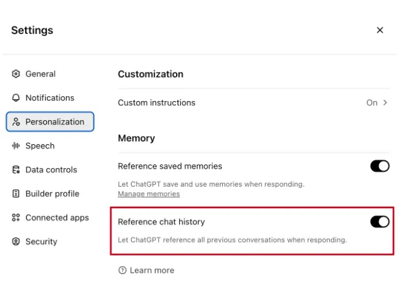Expand Custom instructions using the chevron arrow
Viewport: 402px width, 295px height.
point(385,103)
